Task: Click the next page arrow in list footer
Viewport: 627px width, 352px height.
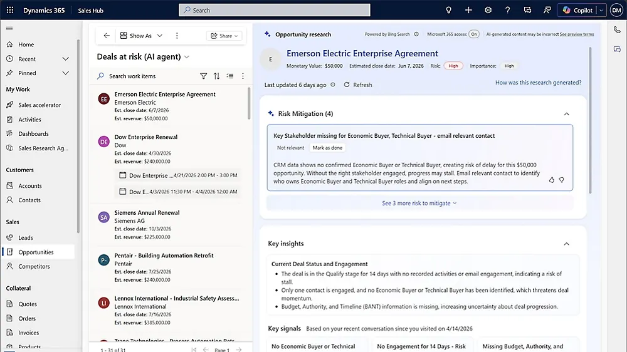Action: pyautogui.click(x=239, y=349)
